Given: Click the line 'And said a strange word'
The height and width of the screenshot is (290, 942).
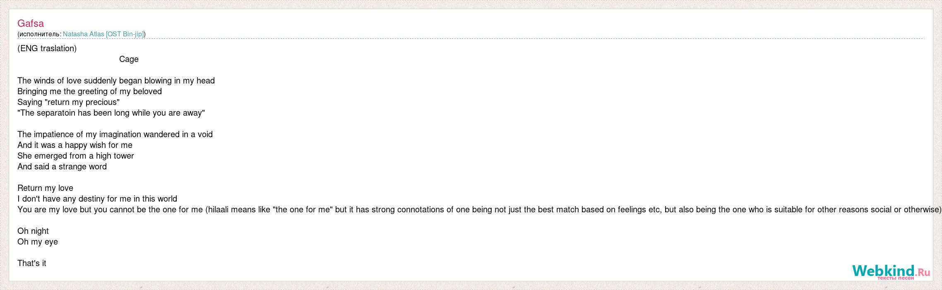Looking at the screenshot, I should (62, 167).
